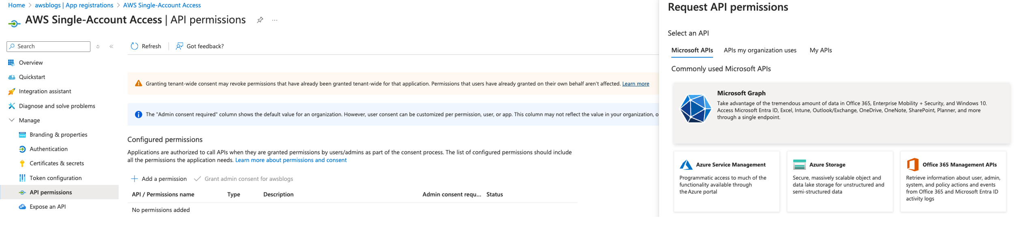Viewport: 1018px width, 229px height.
Task: Collapse the sidebar with the double chevron
Action: (111, 47)
